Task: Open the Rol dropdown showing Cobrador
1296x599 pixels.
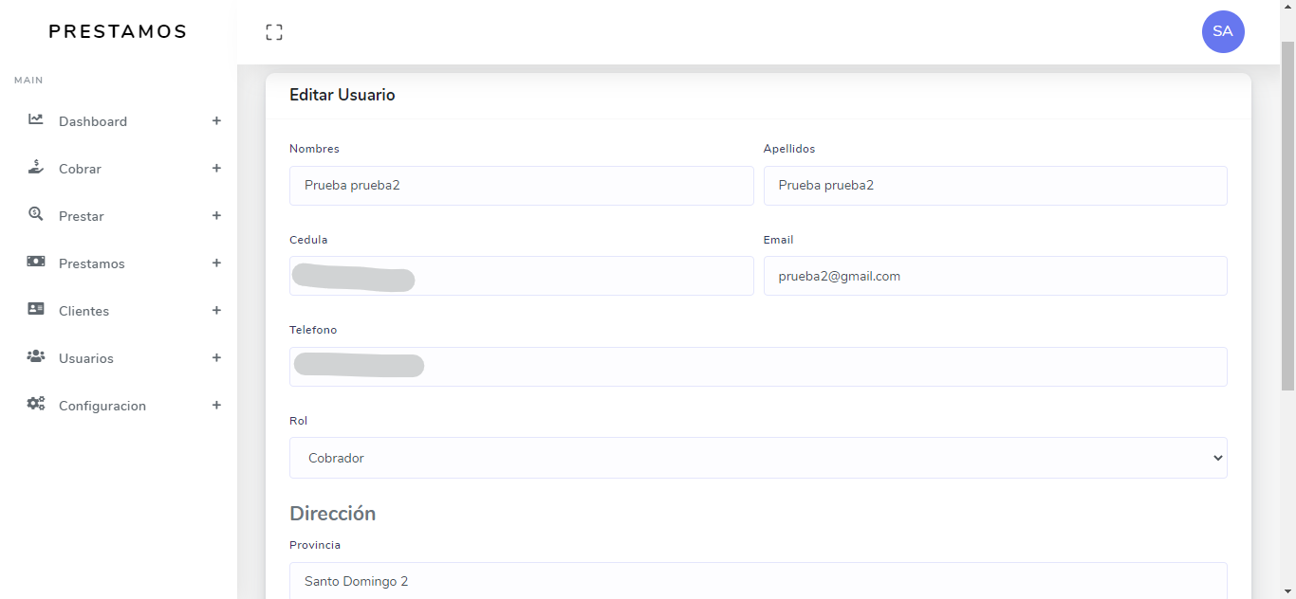Action: click(x=758, y=458)
